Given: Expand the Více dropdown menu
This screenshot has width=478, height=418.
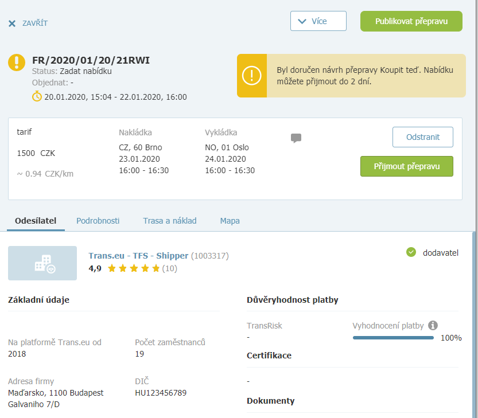Looking at the screenshot, I should pos(318,21).
